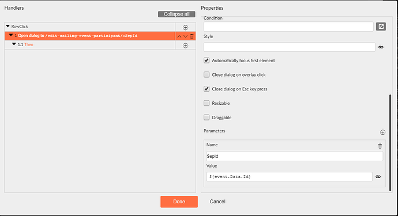Viewport: 398px width, 216px height.
Task: Focus the Condition input field
Action: coord(288,26)
